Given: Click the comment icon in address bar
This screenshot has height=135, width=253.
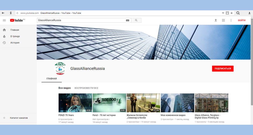Looking at the screenshot, I should (x=223, y=13).
